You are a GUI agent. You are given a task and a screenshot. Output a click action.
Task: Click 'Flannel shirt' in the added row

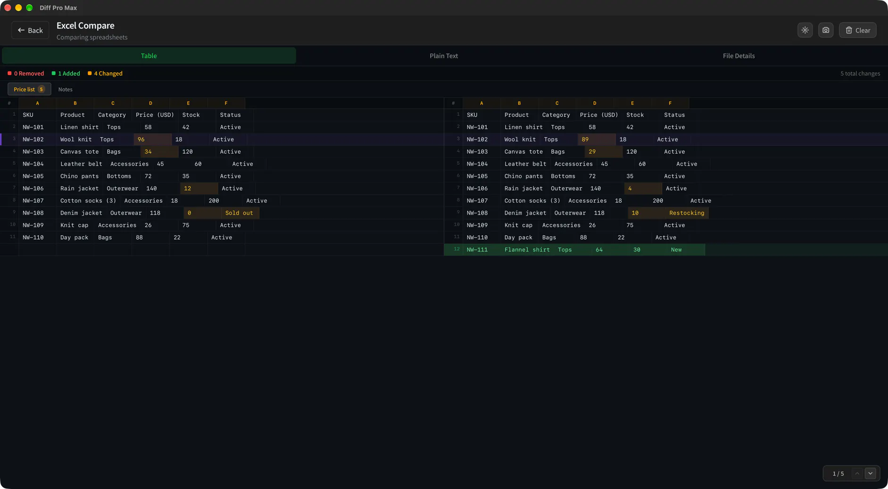pyautogui.click(x=527, y=250)
